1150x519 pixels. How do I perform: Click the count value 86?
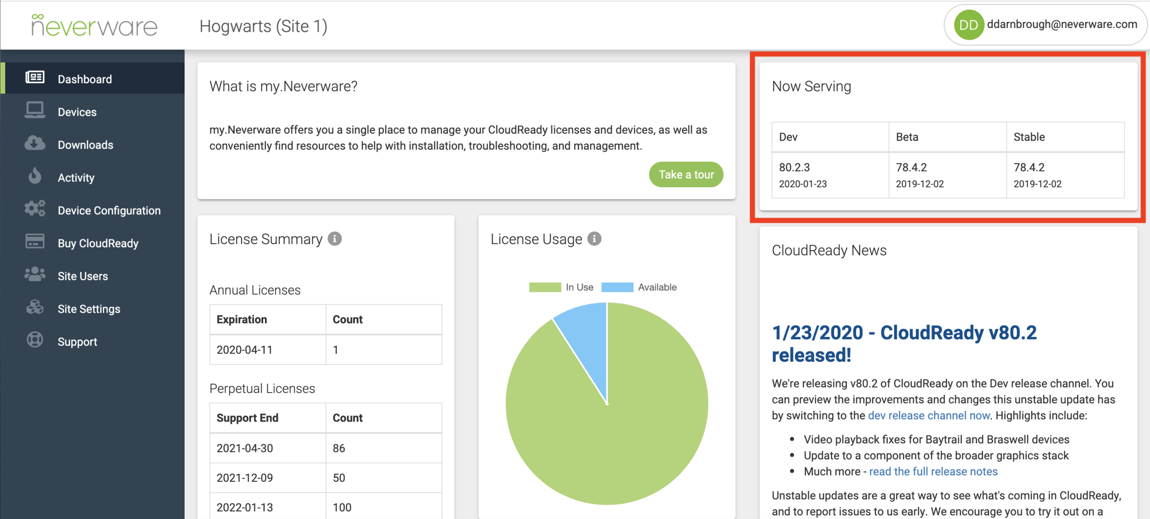(339, 448)
